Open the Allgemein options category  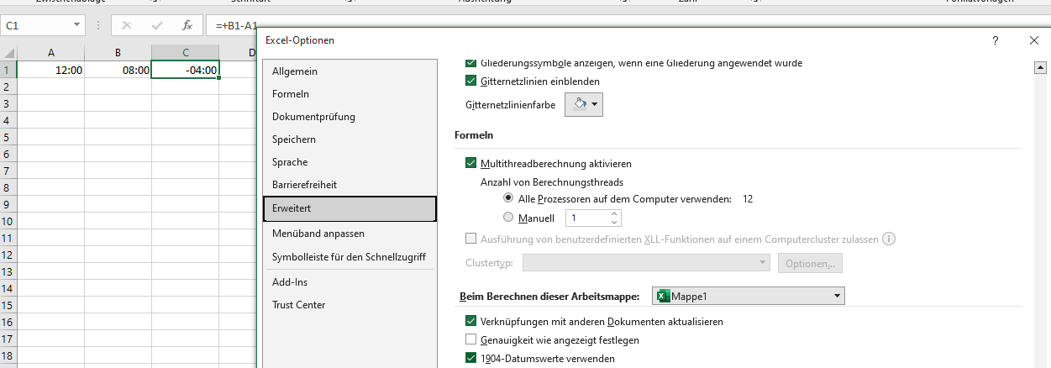pyautogui.click(x=349, y=71)
